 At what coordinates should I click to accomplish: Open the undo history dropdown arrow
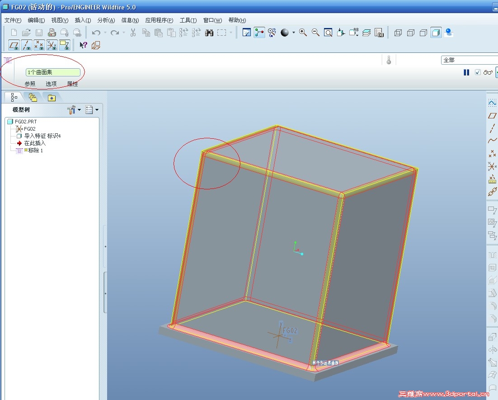pyautogui.click(x=105, y=33)
